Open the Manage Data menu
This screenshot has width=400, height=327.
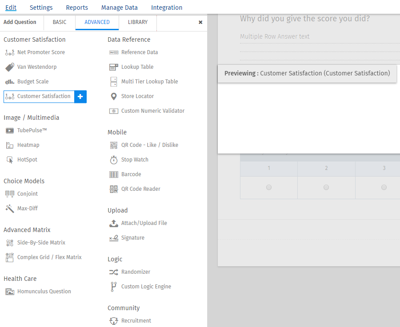[x=120, y=8]
